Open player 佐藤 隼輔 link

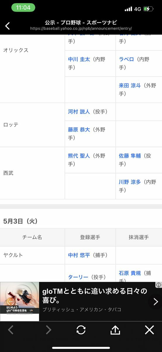[130, 156]
